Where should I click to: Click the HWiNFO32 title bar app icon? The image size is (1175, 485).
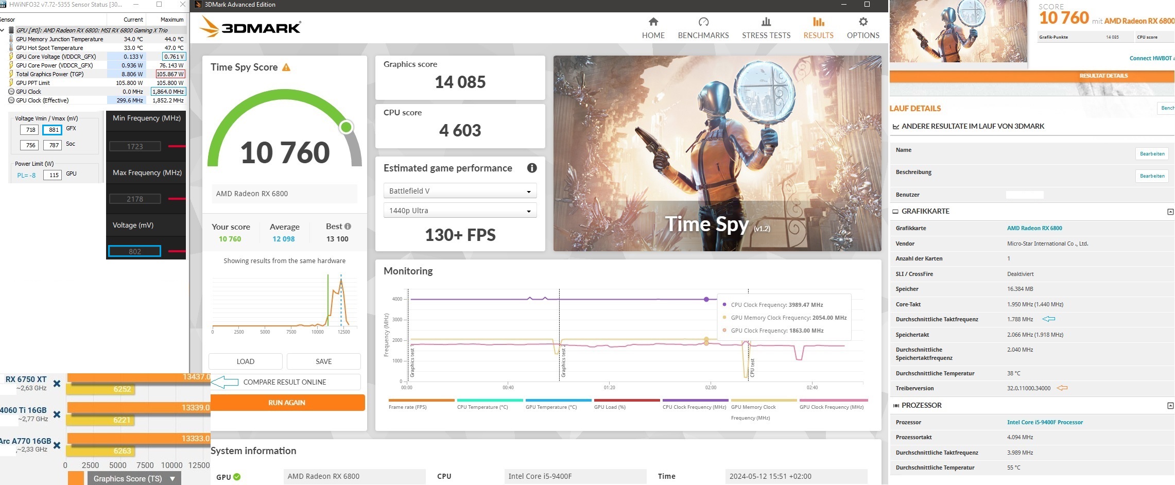click(3, 5)
